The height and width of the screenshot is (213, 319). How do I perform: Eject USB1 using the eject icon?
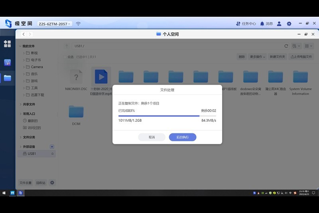(52, 154)
